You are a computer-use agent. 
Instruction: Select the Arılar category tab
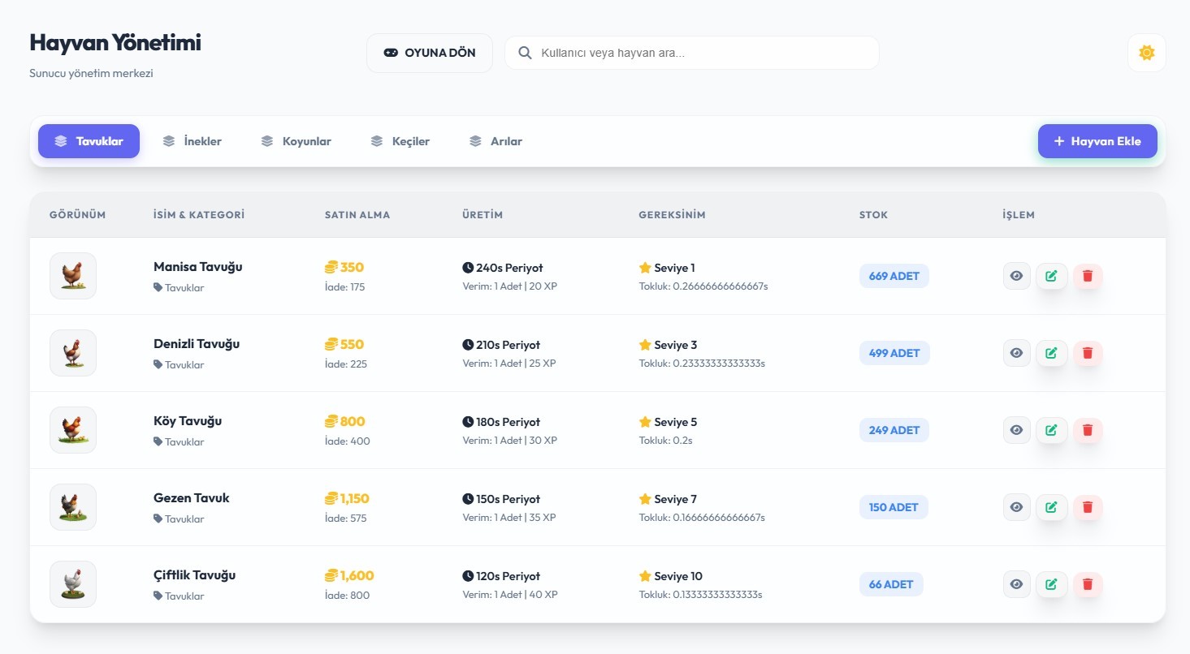click(496, 141)
